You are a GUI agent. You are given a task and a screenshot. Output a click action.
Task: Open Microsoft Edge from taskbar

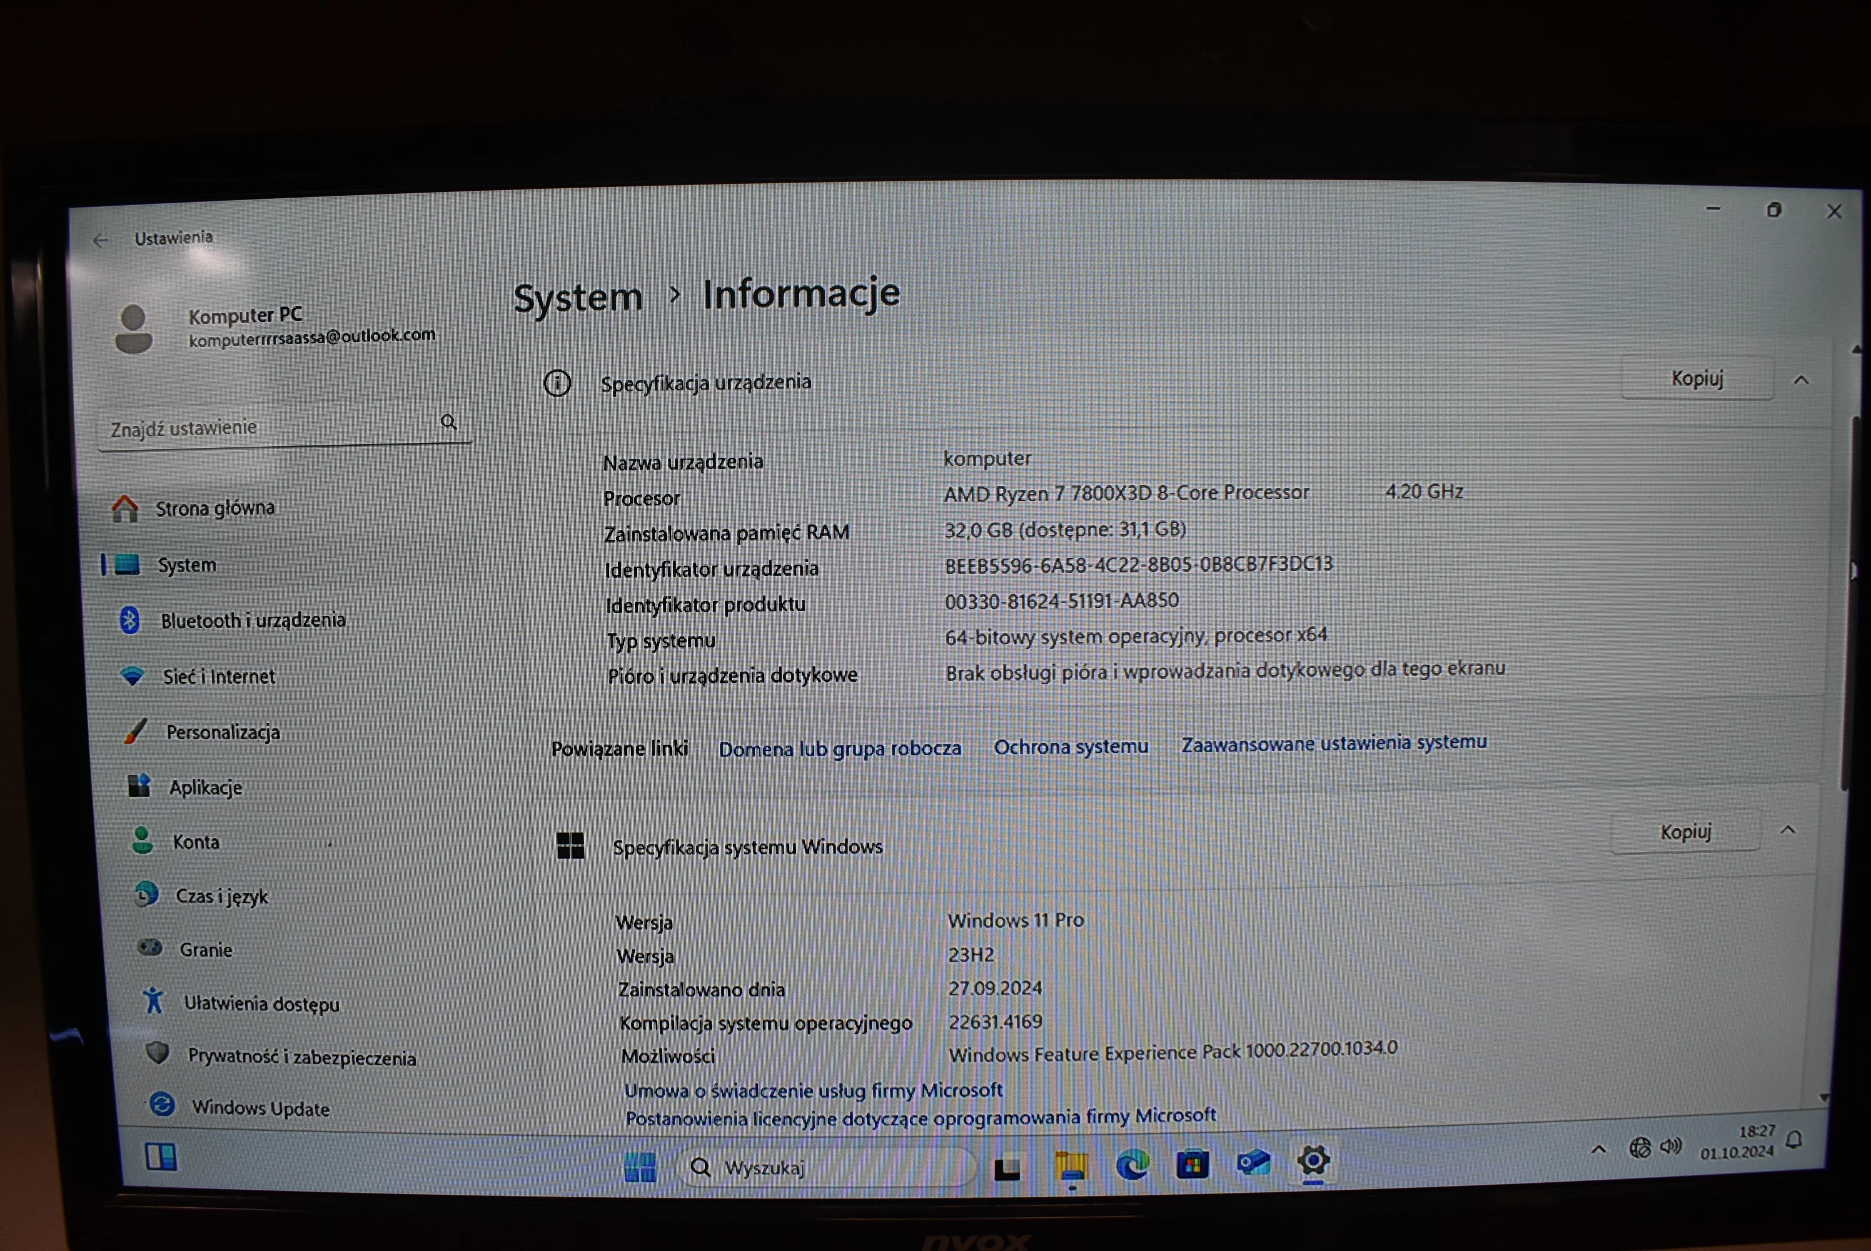[1132, 1166]
